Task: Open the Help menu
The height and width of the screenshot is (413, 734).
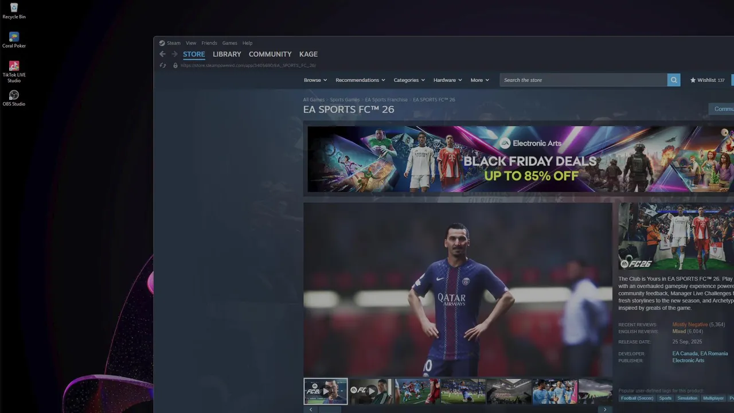Action: click(247, 43)
